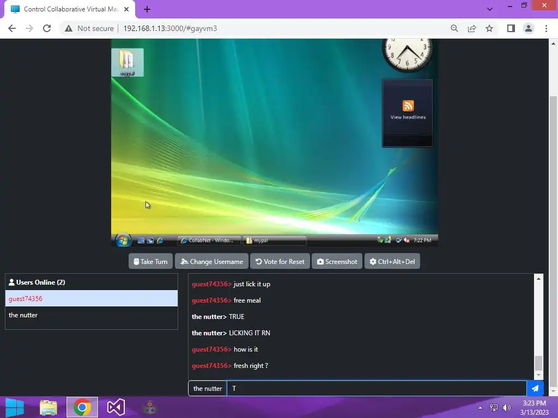Click the 'Users Online (2)' header
This screenshot has height=418, width=558.
pyautogui.click(x=37, y=282)
